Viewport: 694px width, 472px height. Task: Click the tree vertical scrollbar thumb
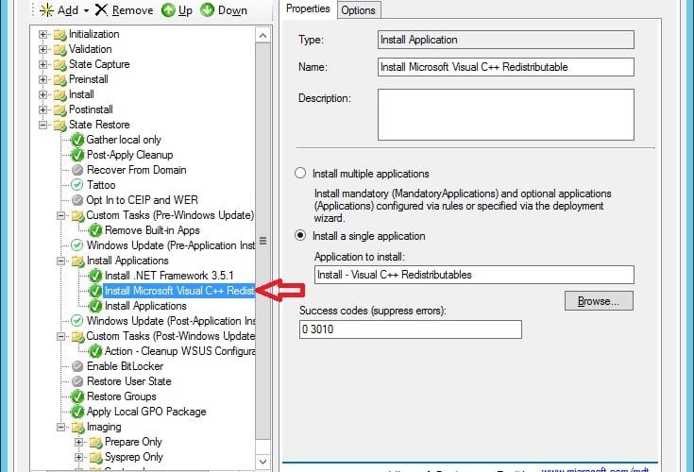click(262, 241)
